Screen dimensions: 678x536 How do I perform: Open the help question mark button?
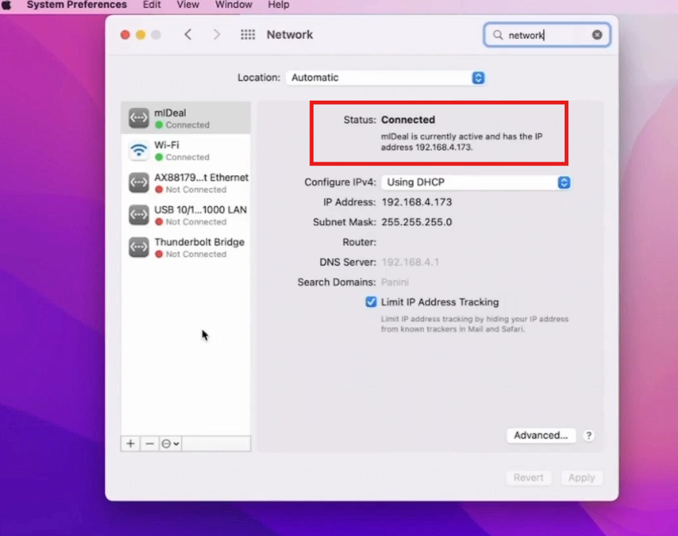[x=589, y=435]
